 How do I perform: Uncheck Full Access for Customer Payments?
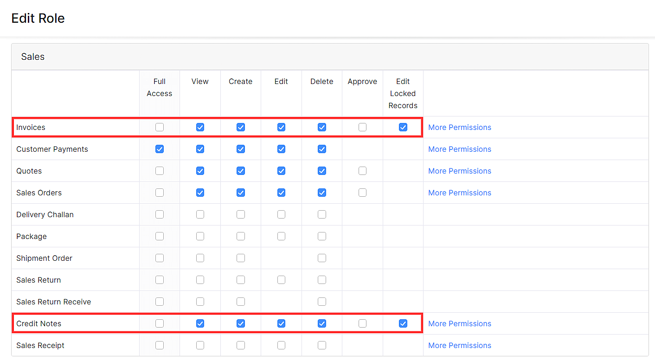click(x=159, y=149)
